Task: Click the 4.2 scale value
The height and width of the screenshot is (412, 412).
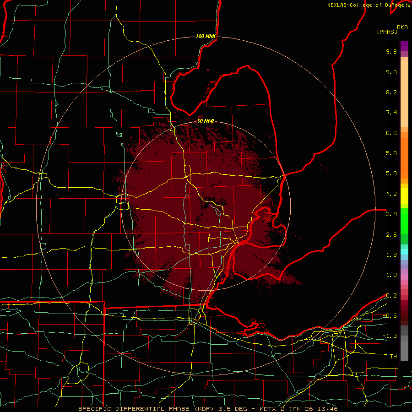Action: (391, 194)
